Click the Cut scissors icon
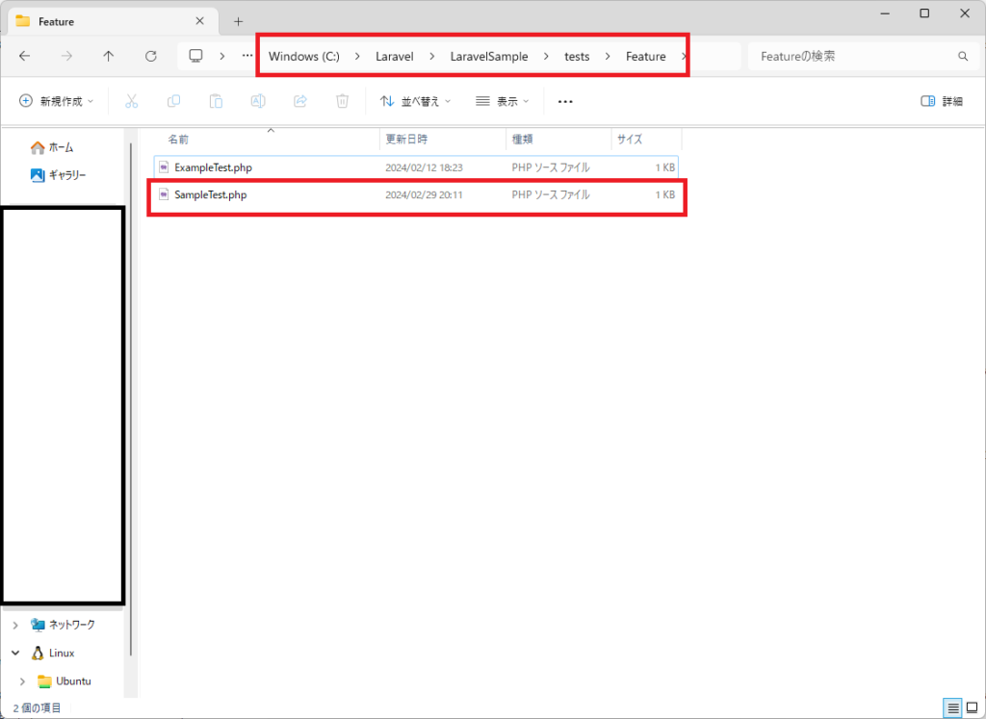This screenshot has width=986, height=719. [131, 101]
